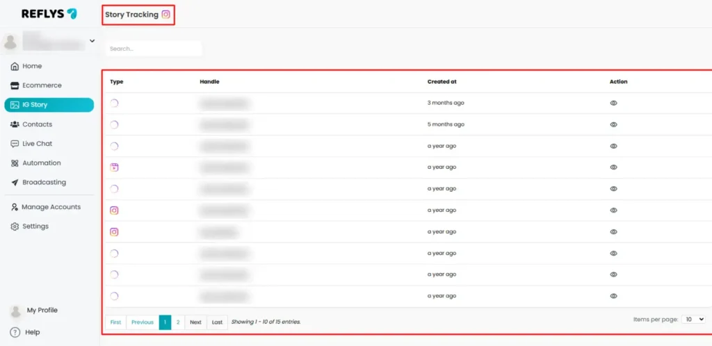Click the reel type icon in fourth row

(x=114, y=167)
